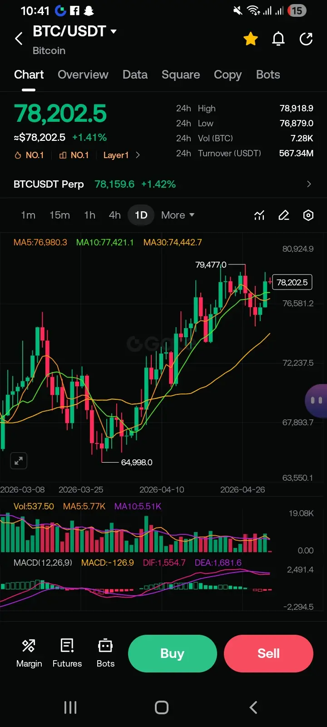Select the 1m timeframe
This screenshot has height=727, width=327.
click(28, 215)
